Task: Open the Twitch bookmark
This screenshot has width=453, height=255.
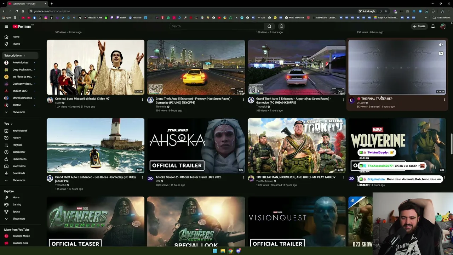Action: pos(121,18)
